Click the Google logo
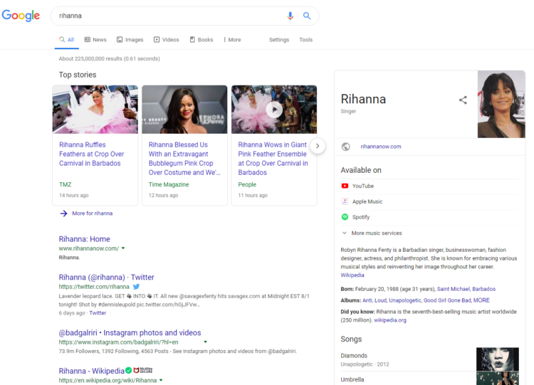This screenshot has height=385, width=534. (21, 16)
